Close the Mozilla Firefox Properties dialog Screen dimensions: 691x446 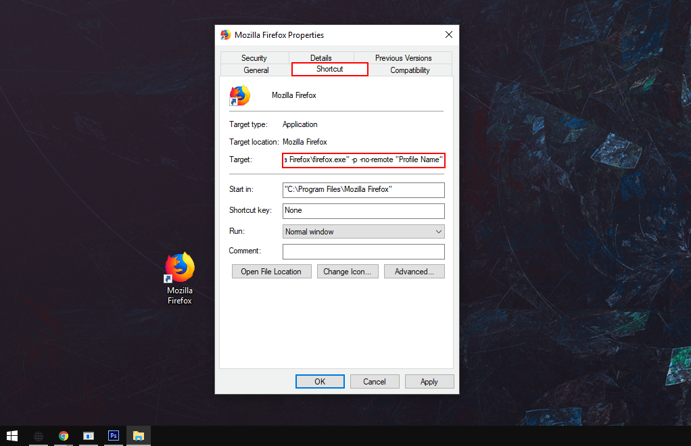(x=449, y=34)
